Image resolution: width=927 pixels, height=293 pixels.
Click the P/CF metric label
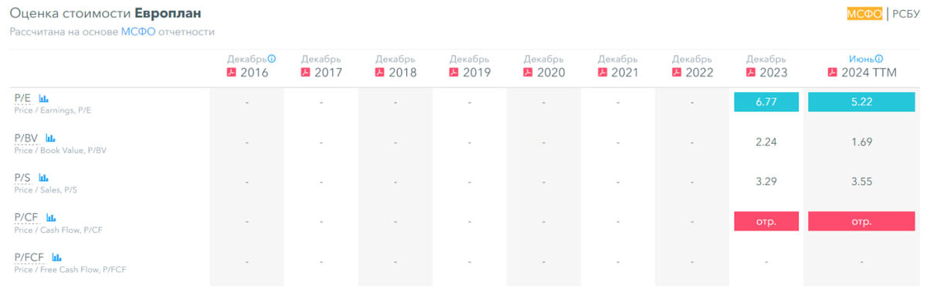[26, 218]
